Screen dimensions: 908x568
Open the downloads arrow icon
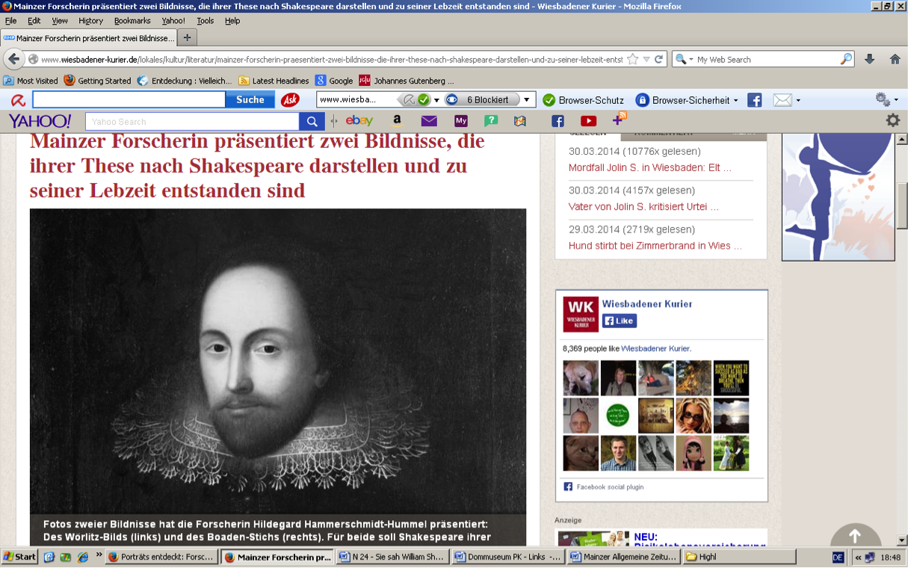[869, 59]
